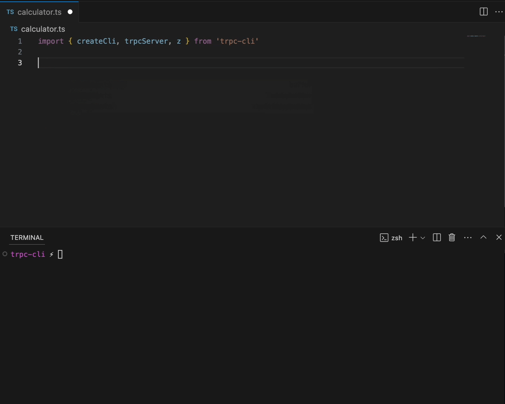Close calculator.ts via the unsaved dot
This screenshot has width=505, height=404.
tap(70, 12)
